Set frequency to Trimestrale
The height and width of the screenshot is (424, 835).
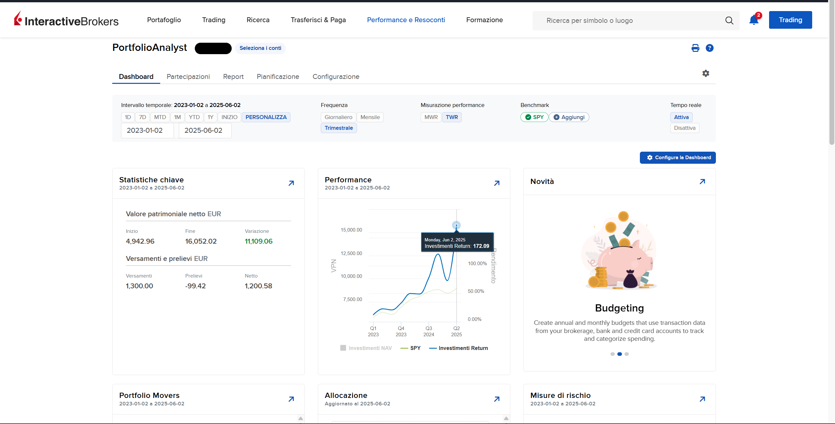[x=339, y=128]
